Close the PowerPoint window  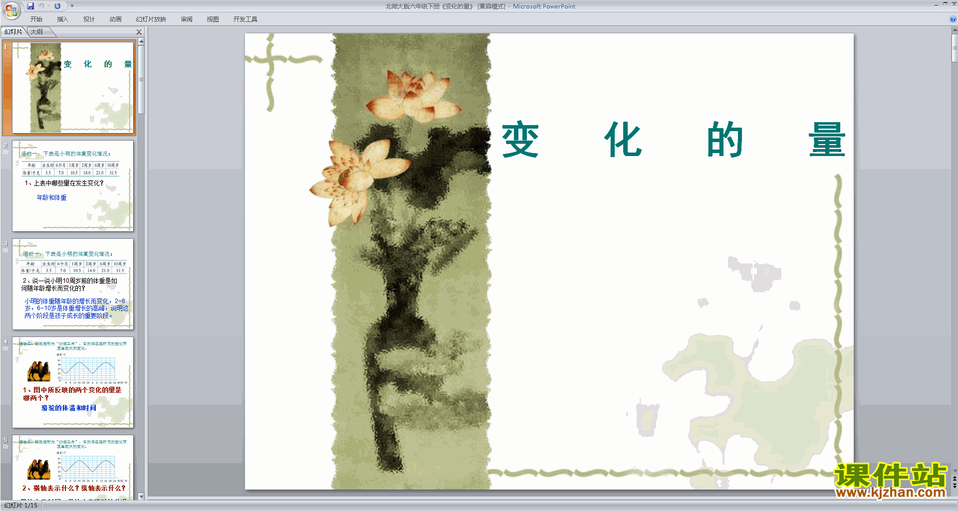[x=954, y=4]
